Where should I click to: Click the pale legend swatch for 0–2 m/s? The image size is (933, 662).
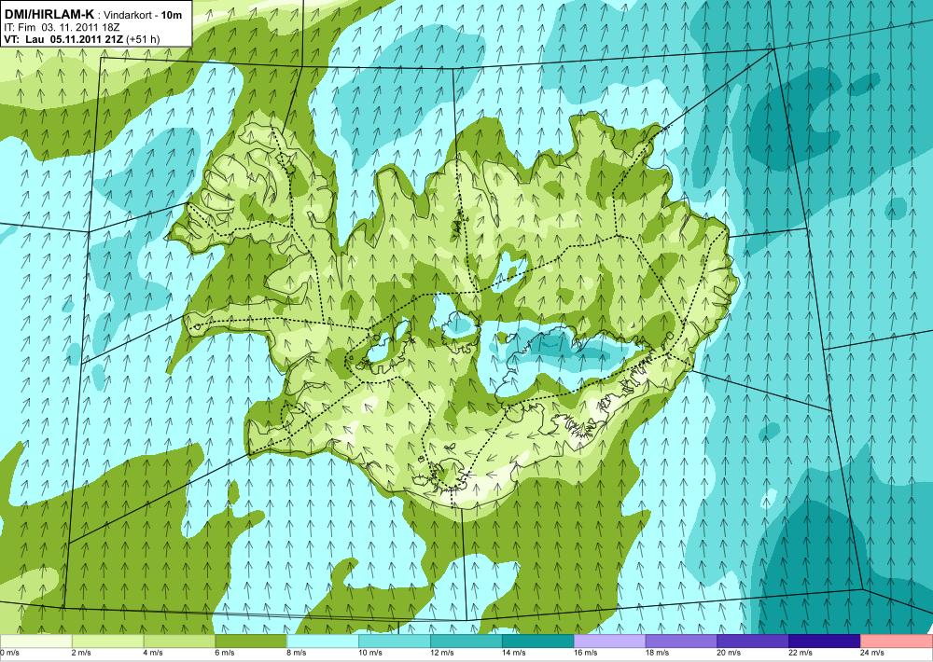[x=35, y=641]
